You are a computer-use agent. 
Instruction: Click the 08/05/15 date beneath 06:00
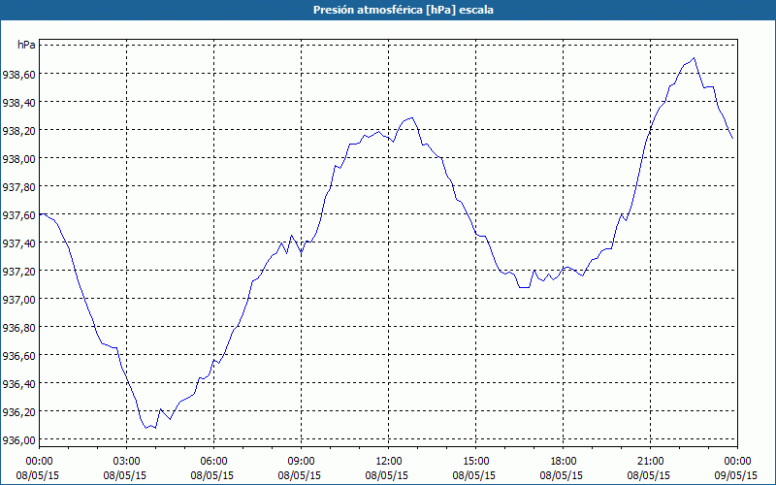click(212, 475)
